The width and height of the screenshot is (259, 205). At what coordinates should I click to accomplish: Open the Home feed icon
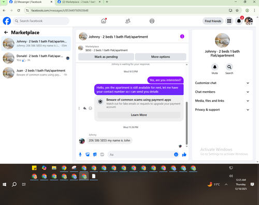pos(104,21)
